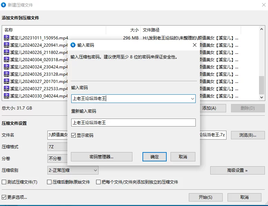This screenshot has height=206, width=268.
Task: Enable 测试压缩文件(T) checkbox
Action: (x=4, y=182)
